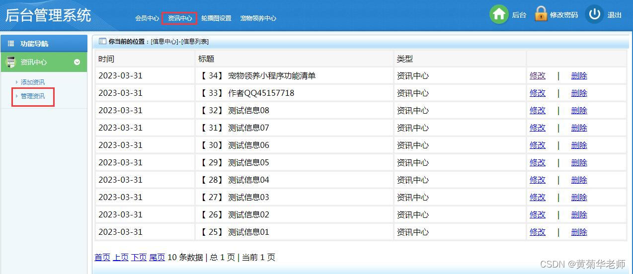Viewport: 633px width, 274px height.
Task: Click the padlock icon for 修改密码
Action: [541, 14]
